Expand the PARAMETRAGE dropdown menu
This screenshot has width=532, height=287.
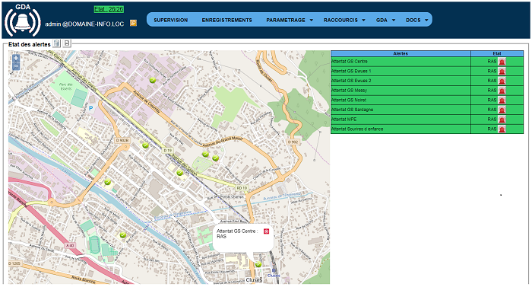pos(290,20)
